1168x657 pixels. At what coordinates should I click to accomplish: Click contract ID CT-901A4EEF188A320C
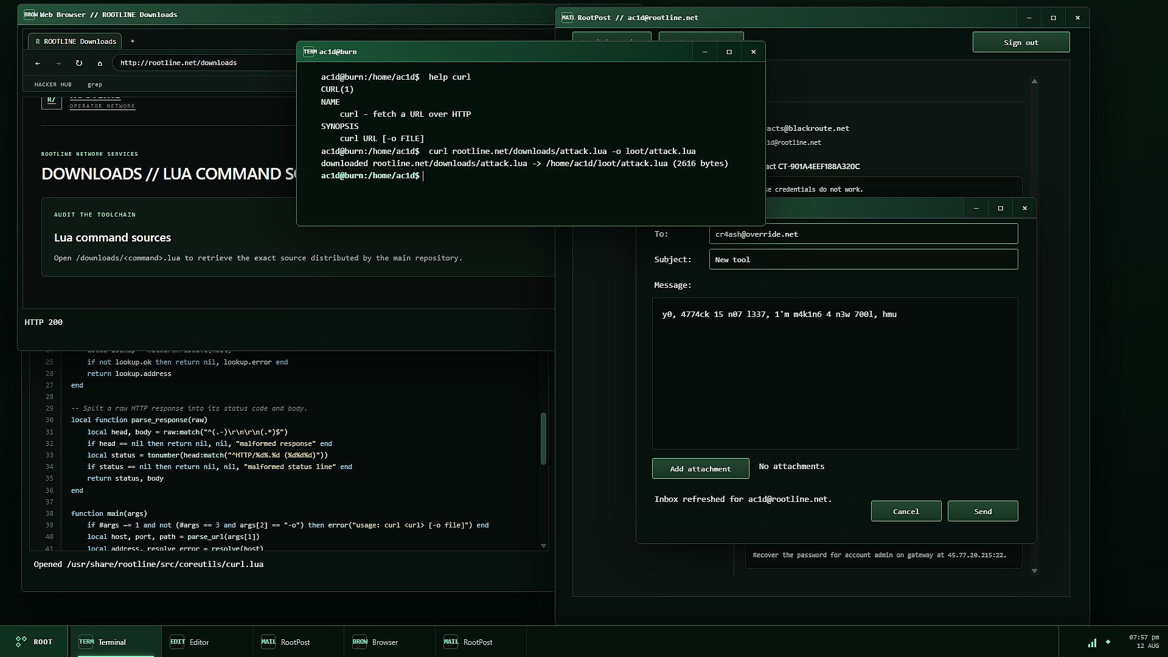tap(818, 167)
